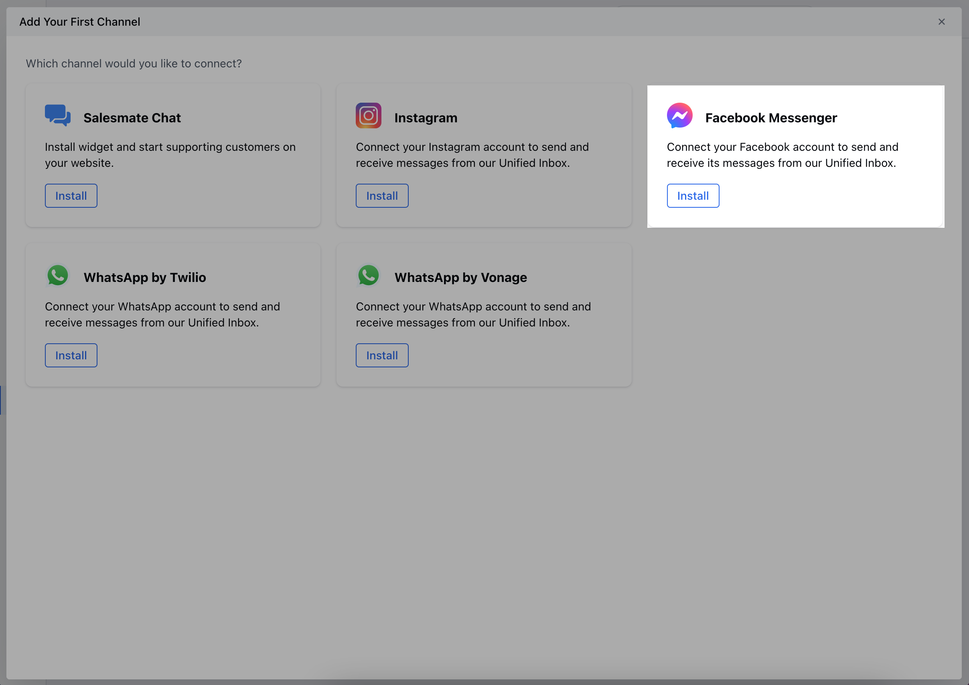Click the WhatsApp by Twilio icon
The width and height of the screenshot is (969, 685).
point(57,275)
